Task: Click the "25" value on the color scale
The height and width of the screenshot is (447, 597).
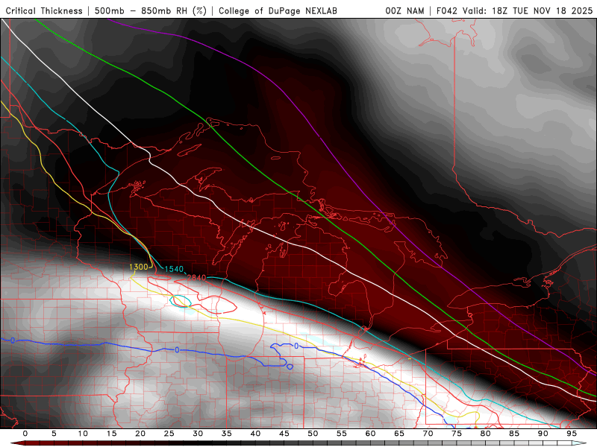Action: click(169, 434)
